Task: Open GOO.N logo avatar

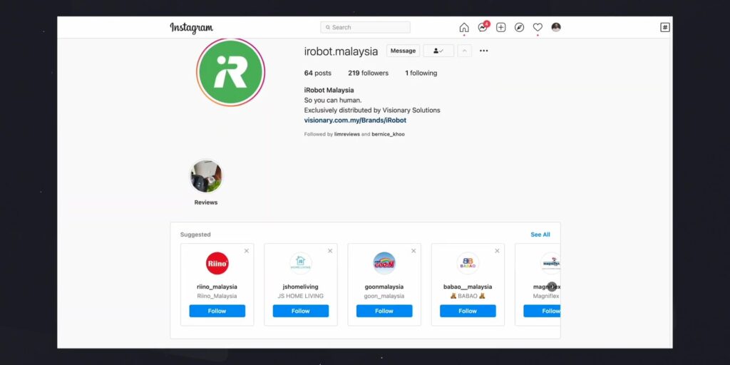Action: coord(384,264)
